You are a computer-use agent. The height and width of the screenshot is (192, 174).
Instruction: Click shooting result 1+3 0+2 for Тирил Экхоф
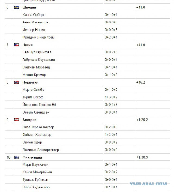[111, 97]
